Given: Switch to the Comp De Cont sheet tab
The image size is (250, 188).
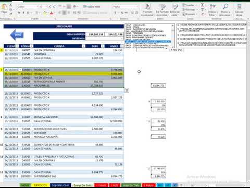Looking at the screenshot, I should (82, 185).
